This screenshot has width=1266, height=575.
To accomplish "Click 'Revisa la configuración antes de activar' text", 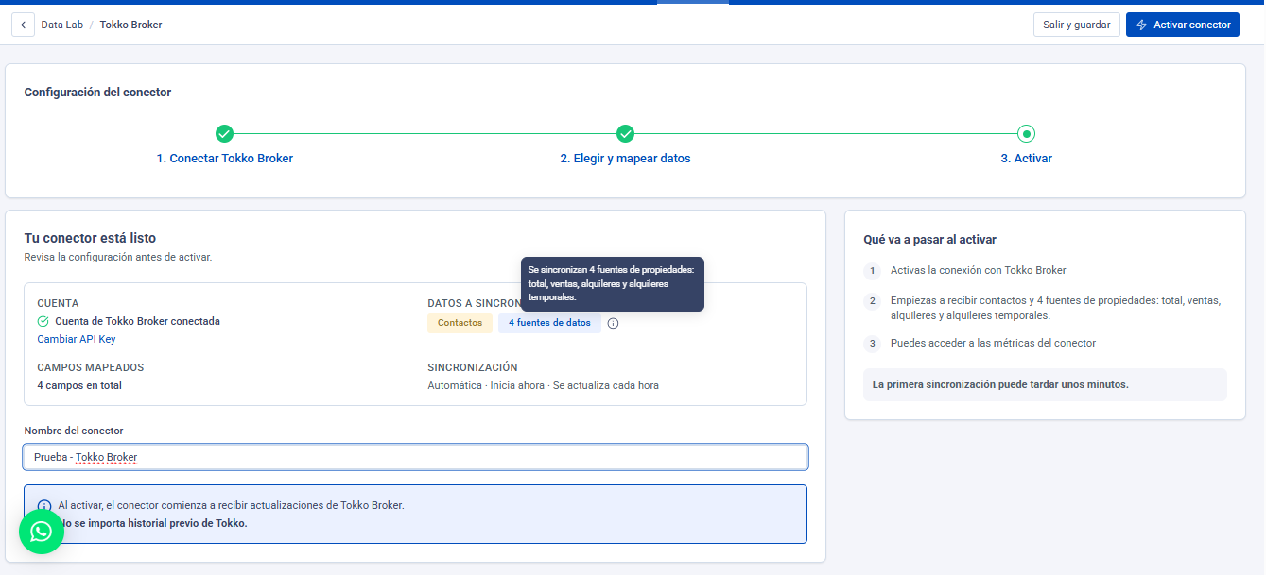I will (x=118, y=257).
